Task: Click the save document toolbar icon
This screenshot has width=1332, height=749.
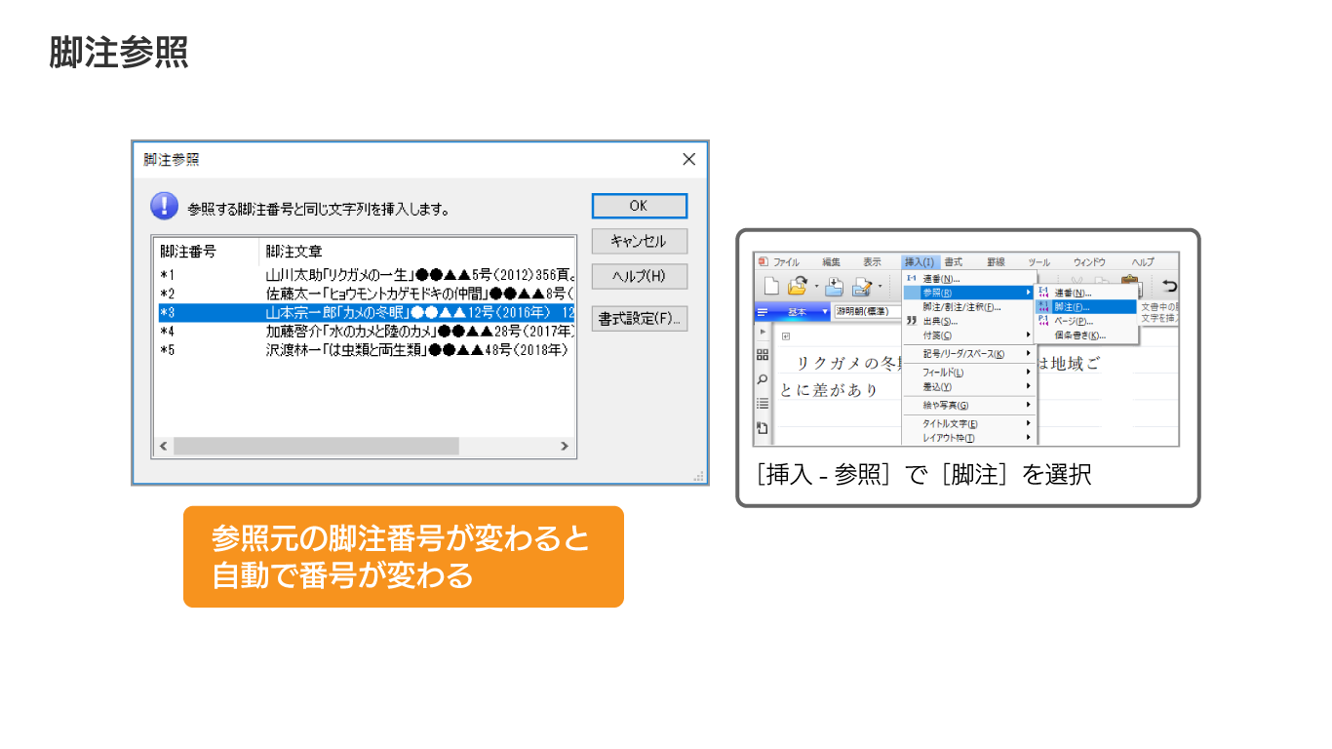Action: (x=835, y=286)
